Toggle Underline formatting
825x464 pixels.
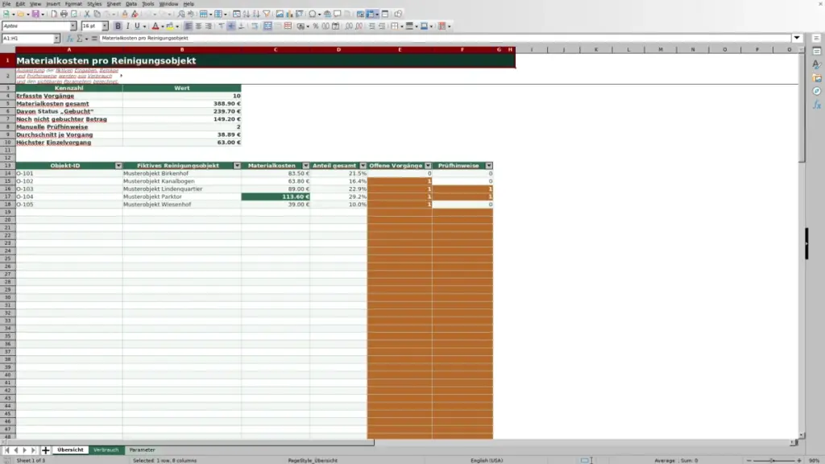[x=137, y=27]
